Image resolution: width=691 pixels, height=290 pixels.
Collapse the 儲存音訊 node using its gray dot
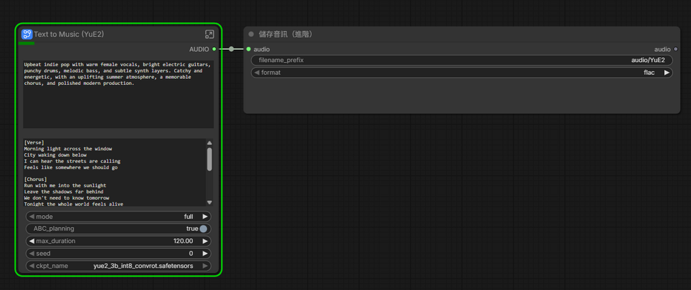click(x=251, y=34)
